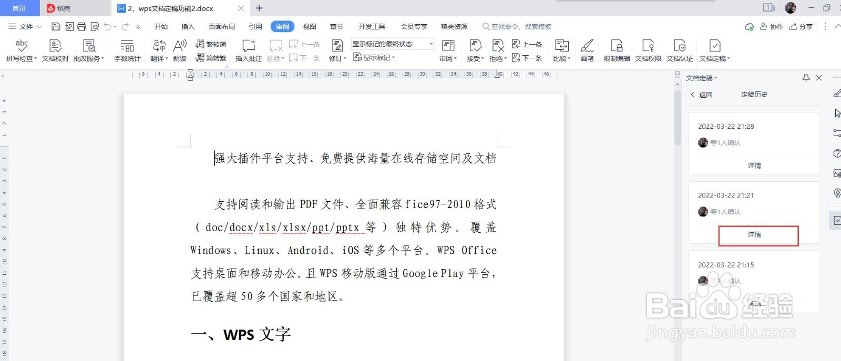Open the 显示标记 dropdown

pos(374,57)
